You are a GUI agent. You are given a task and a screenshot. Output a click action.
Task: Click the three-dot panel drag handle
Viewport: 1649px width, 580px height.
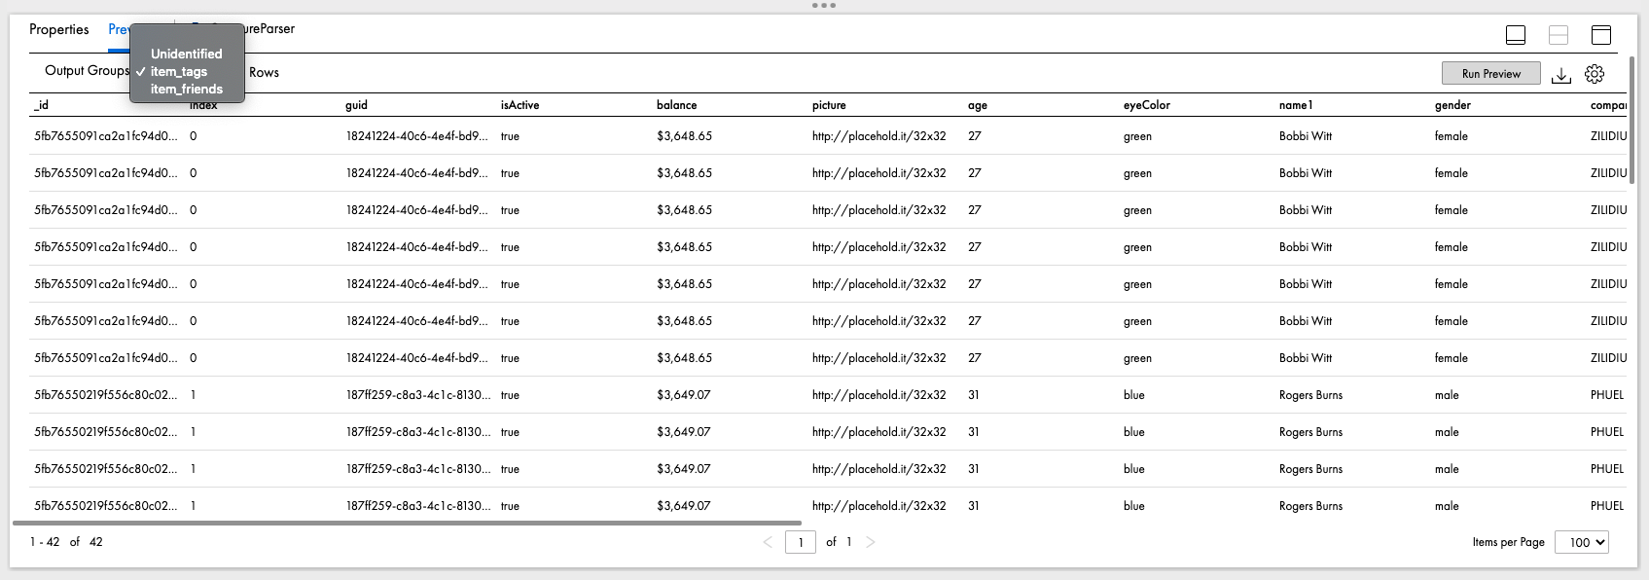(823, 6)
